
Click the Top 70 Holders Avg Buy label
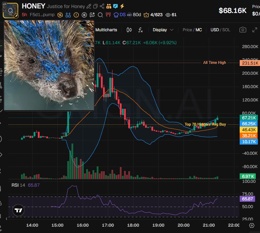coord(205,124)
